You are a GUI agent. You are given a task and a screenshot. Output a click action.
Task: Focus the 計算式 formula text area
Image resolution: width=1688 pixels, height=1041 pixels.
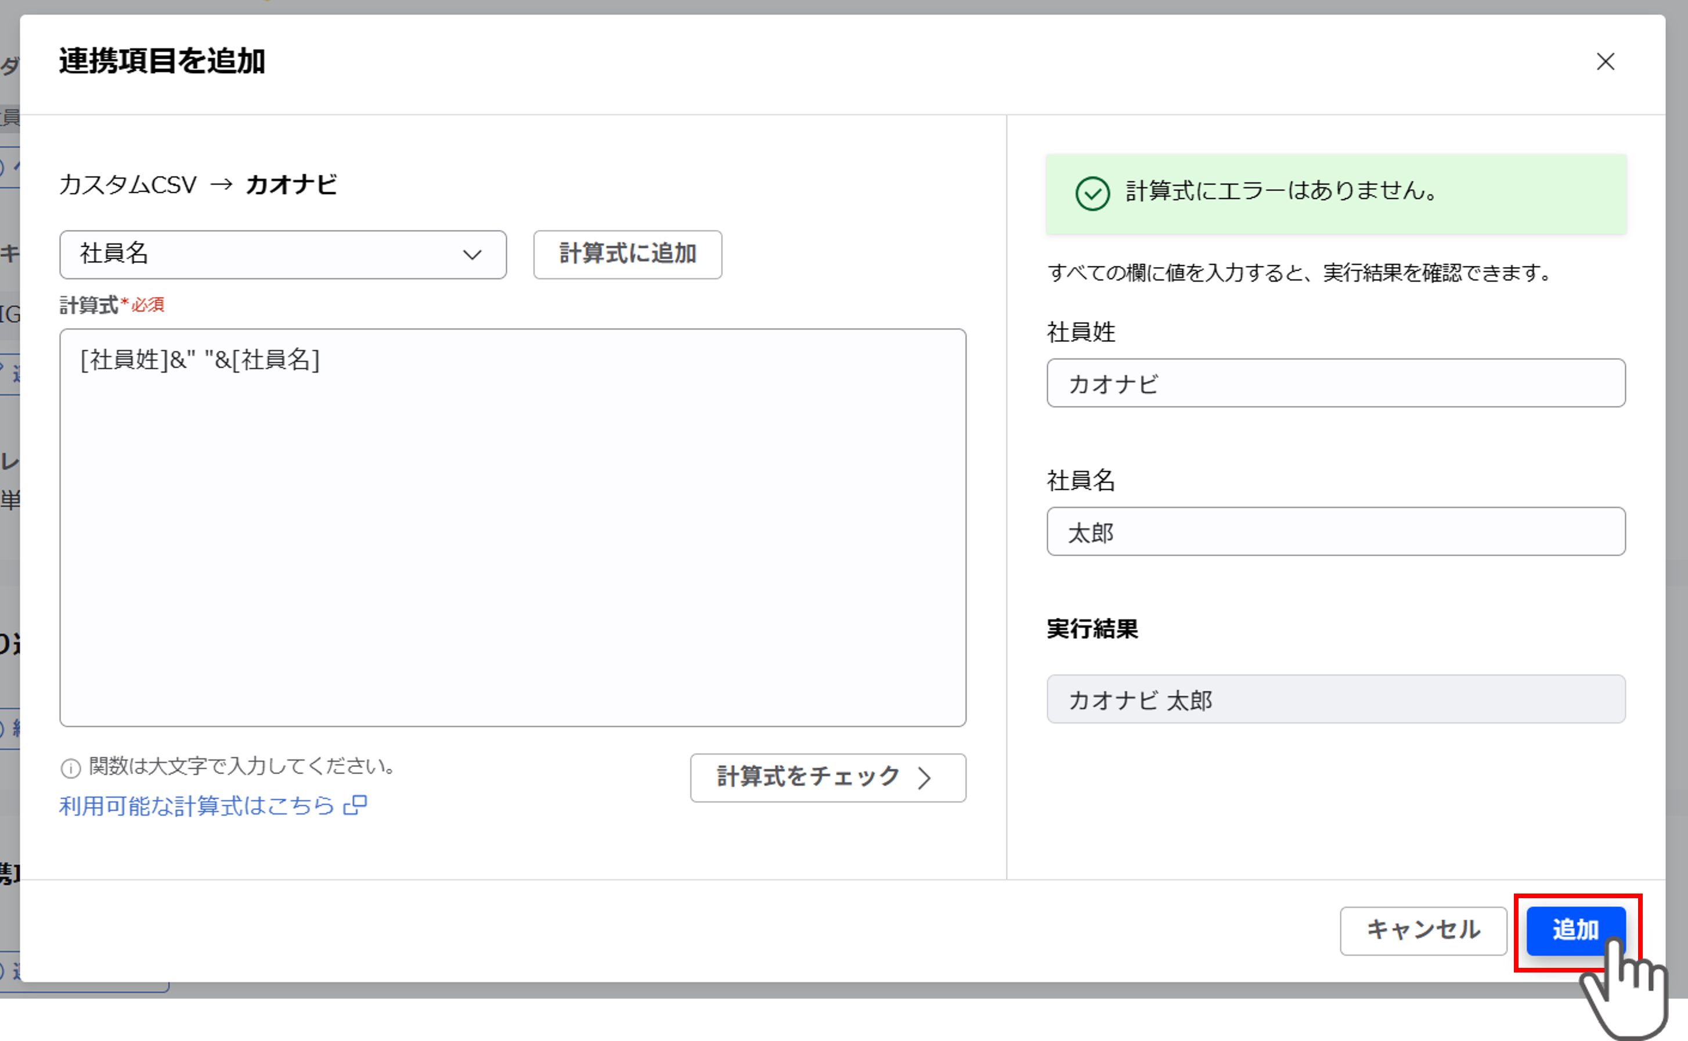pos(513,527)
